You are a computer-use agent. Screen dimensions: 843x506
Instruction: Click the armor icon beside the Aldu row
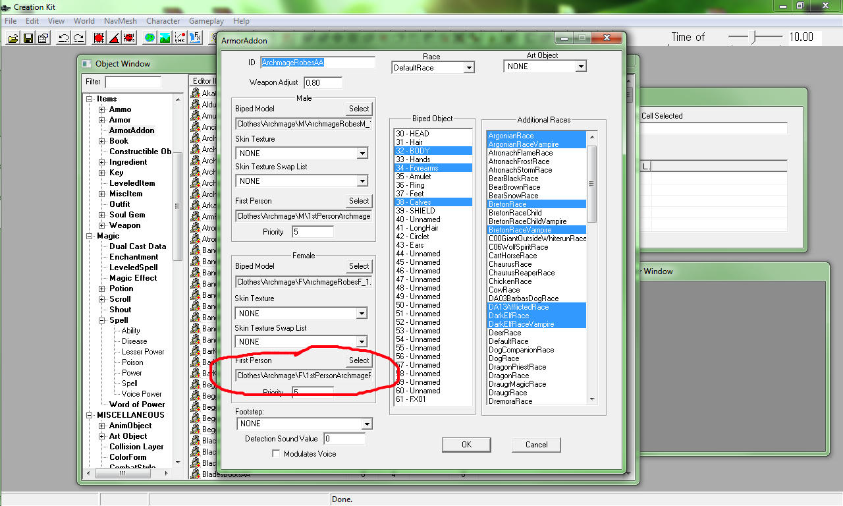click(195, 105)
